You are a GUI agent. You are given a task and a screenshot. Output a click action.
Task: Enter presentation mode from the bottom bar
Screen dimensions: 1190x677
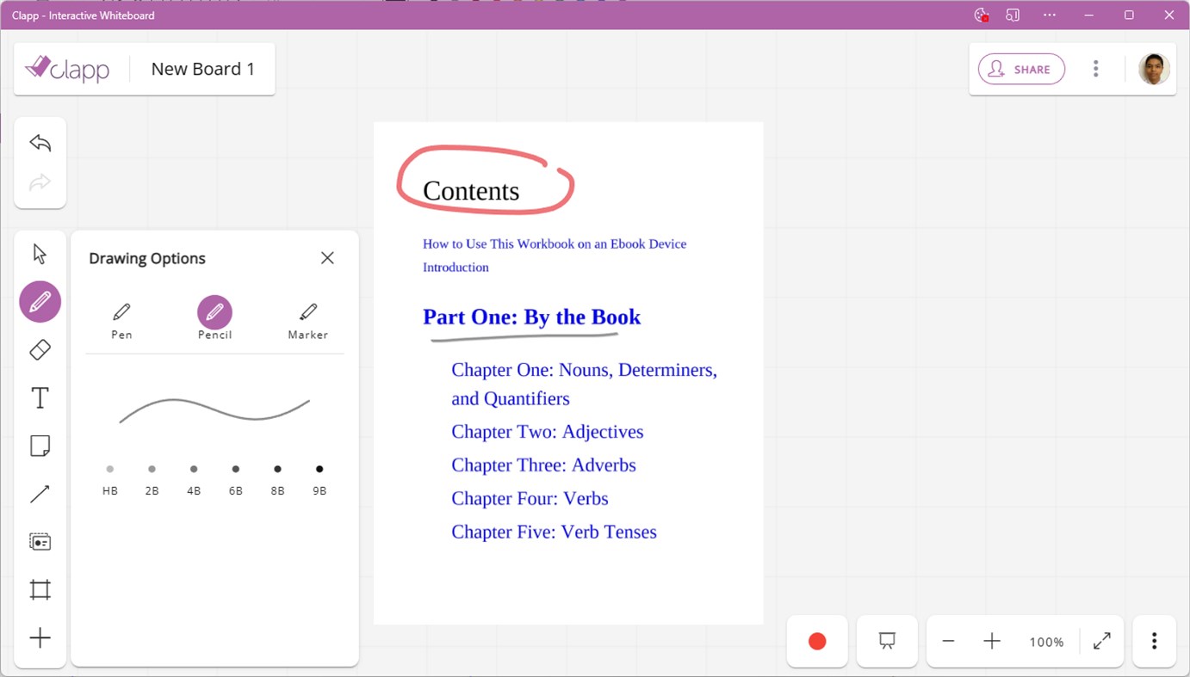(886, 641)
